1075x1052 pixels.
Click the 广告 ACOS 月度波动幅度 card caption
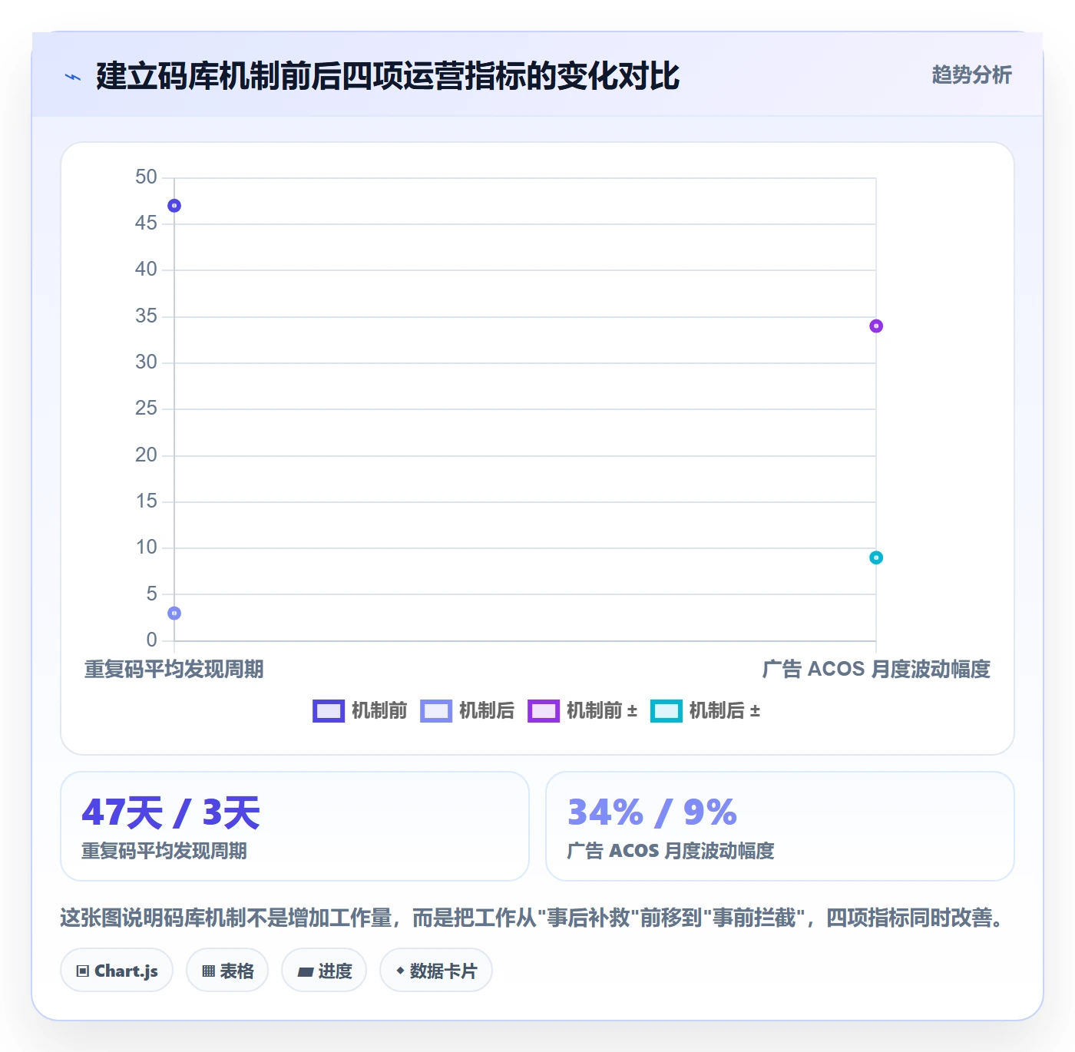[x=670, y=851]
